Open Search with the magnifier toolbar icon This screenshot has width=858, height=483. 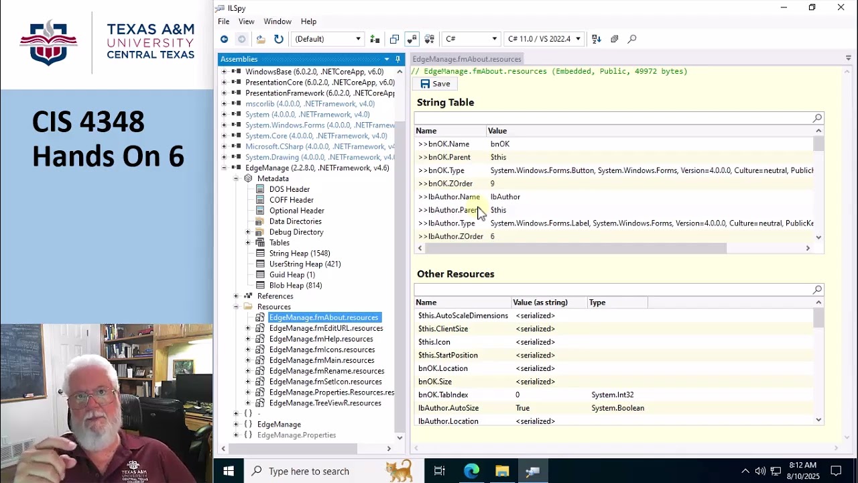631,39
